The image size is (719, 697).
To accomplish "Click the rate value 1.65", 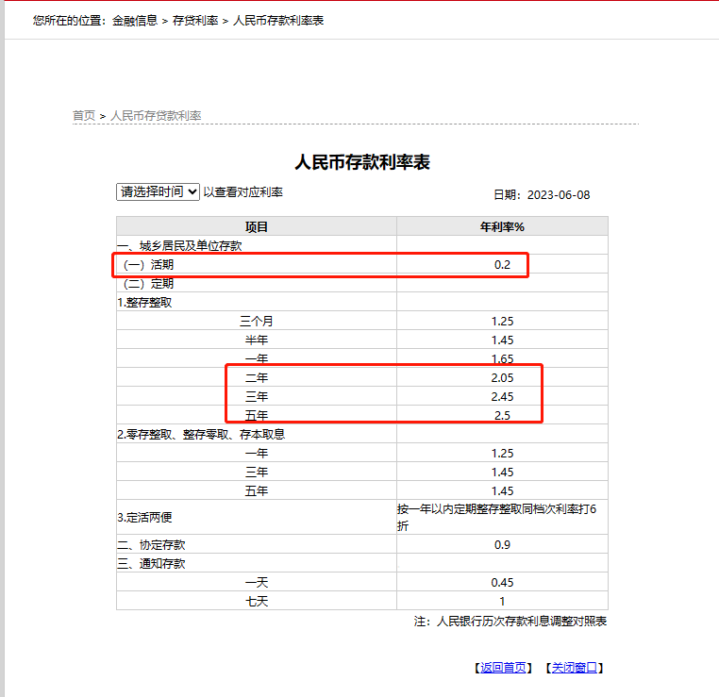I will (502, 358).
